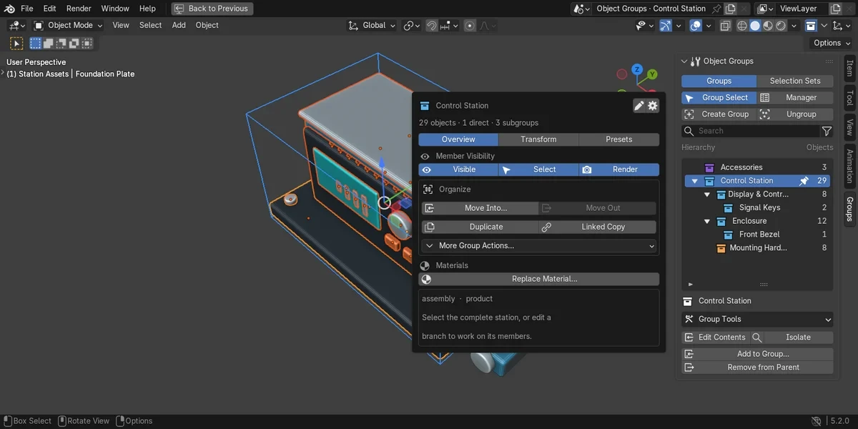858x429 pixels.
Task: Open the Render menu
Action: tap(79, 9)
